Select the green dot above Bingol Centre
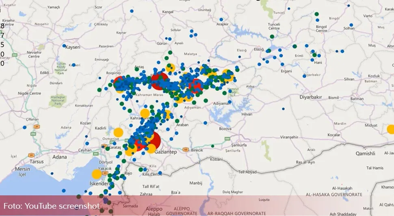Viewport: 394px width, 216px height. coord(317,14)
